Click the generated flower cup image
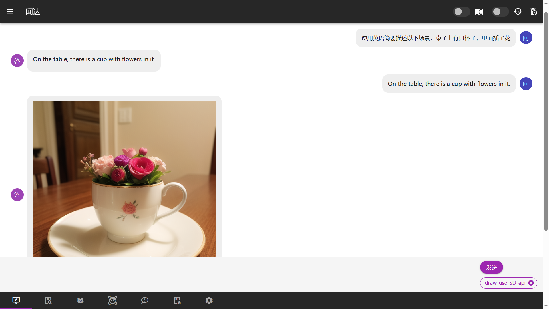Screen dimensions: 549x309 click(x=124, y=179)
